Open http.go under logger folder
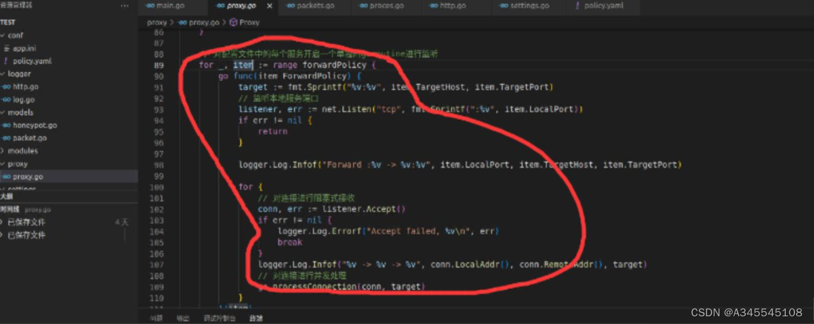 pyautogui.click(x=25, y=86)
